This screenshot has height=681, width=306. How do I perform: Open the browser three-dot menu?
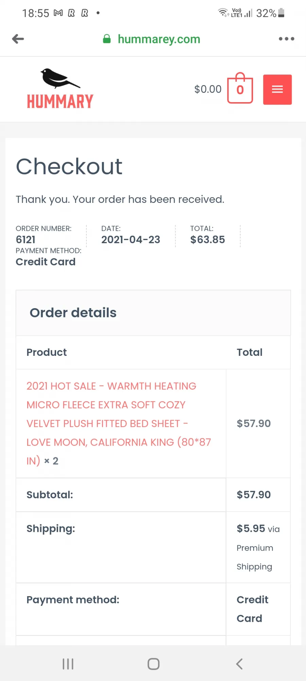coord(286,39)
